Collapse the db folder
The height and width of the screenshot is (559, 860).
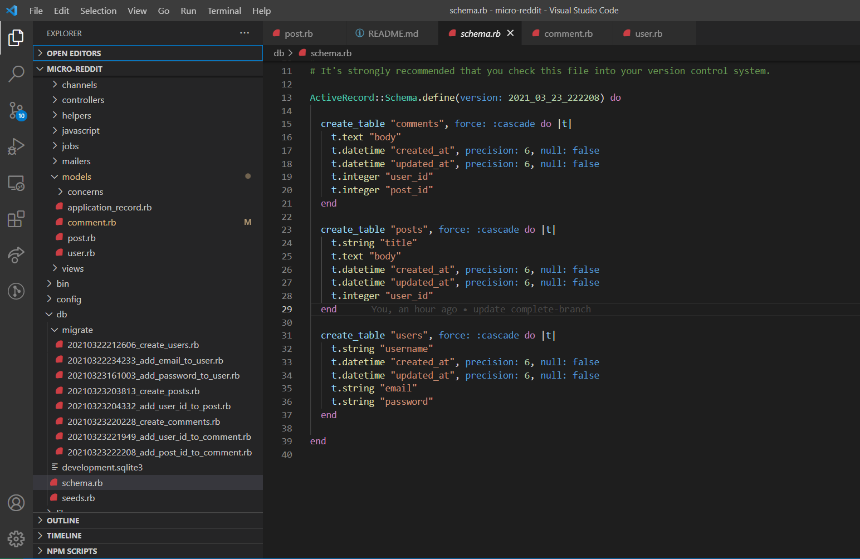148,314
